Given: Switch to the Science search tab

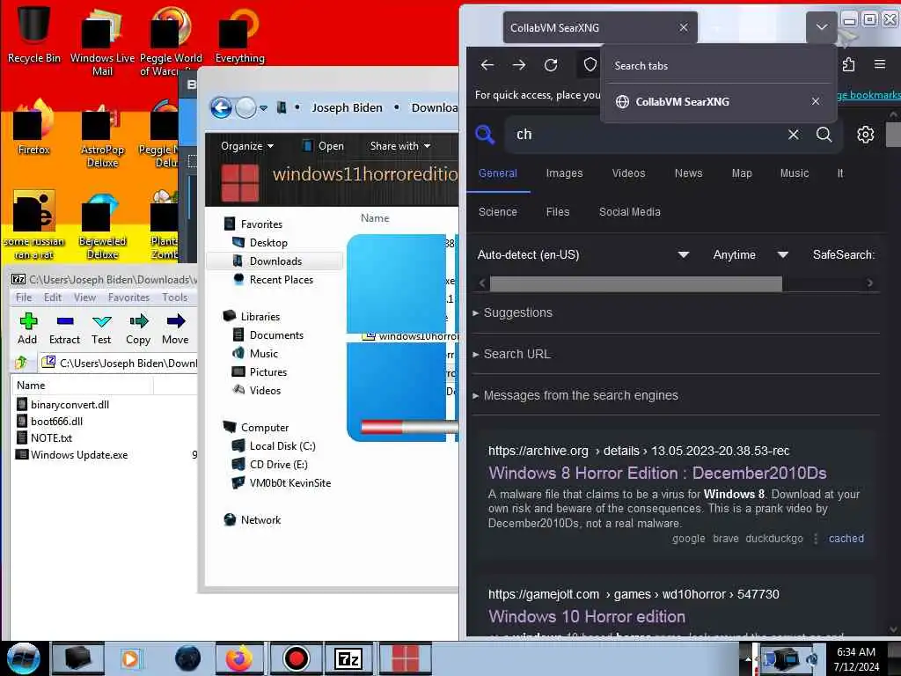Looking at the screenshot, I should (x=498, y=211).
